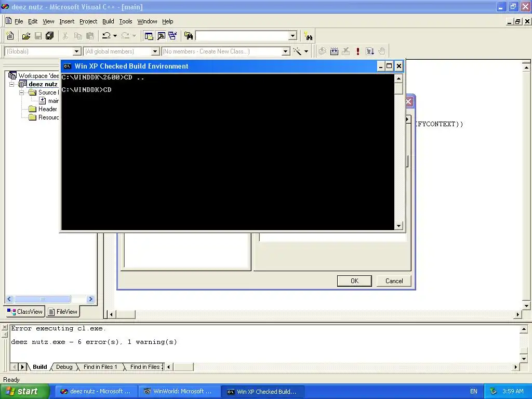
Task: Select the Find in Files 1 tab
Action: [100, 367]
